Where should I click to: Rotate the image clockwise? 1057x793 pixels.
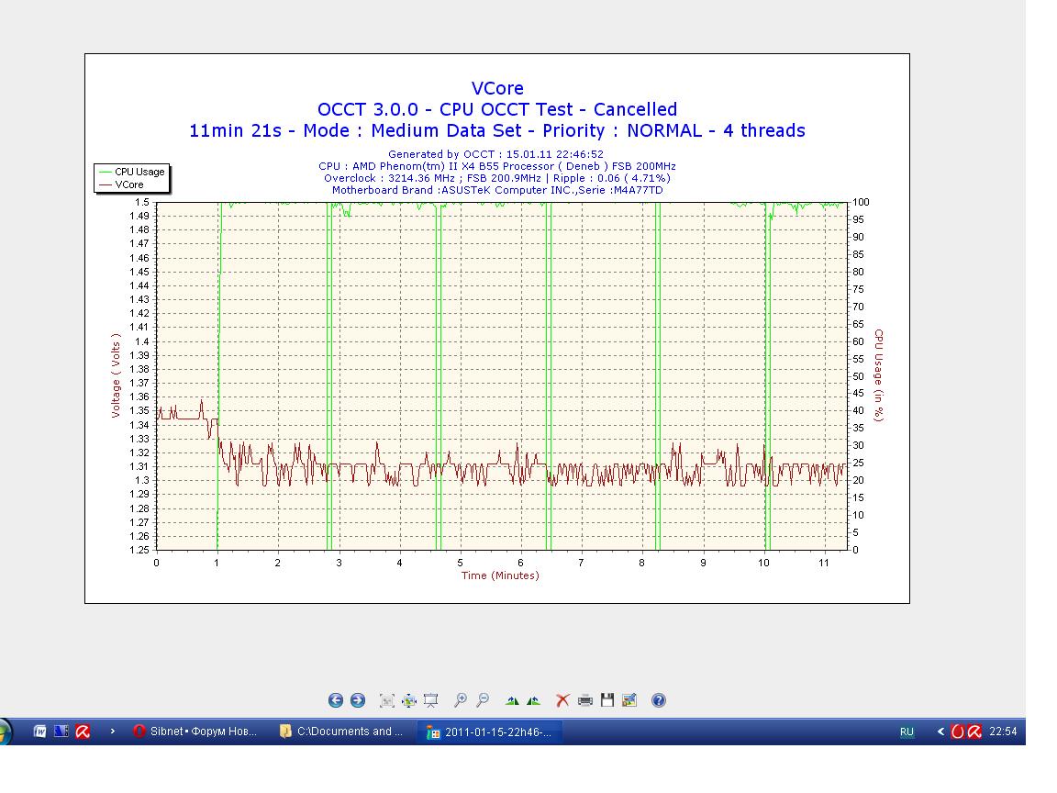tap(512, 700)
